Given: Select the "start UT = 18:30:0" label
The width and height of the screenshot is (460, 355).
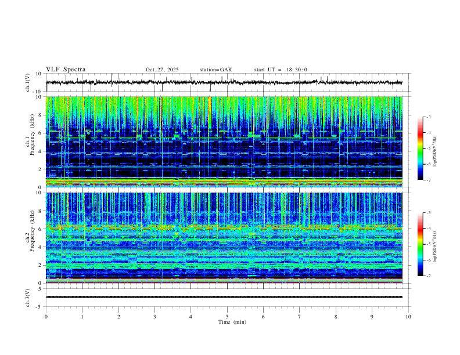Looking at the screenshot, I should click(281, 70).
